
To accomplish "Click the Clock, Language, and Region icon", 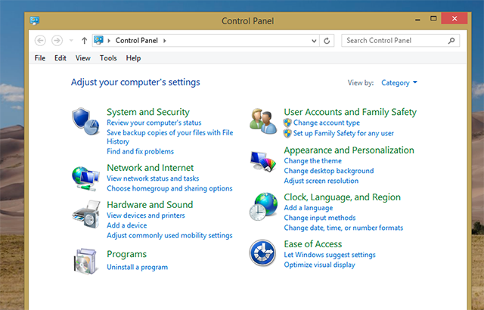I will pos(264,206).
